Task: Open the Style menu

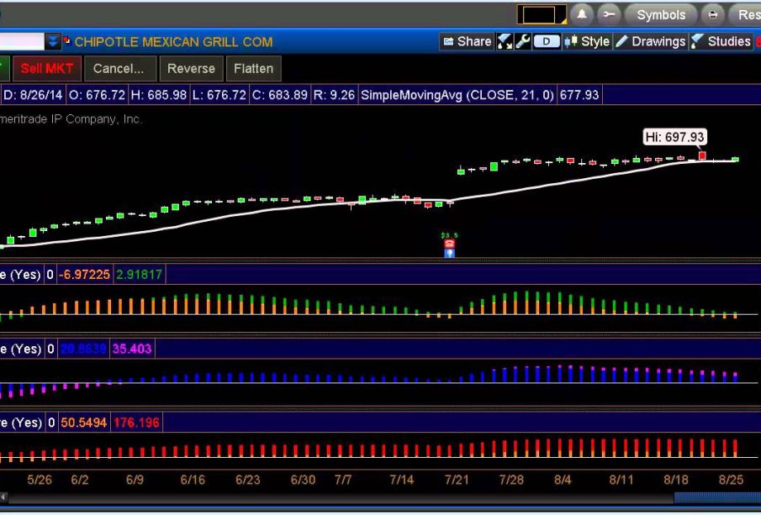Action: pos(587,42)
